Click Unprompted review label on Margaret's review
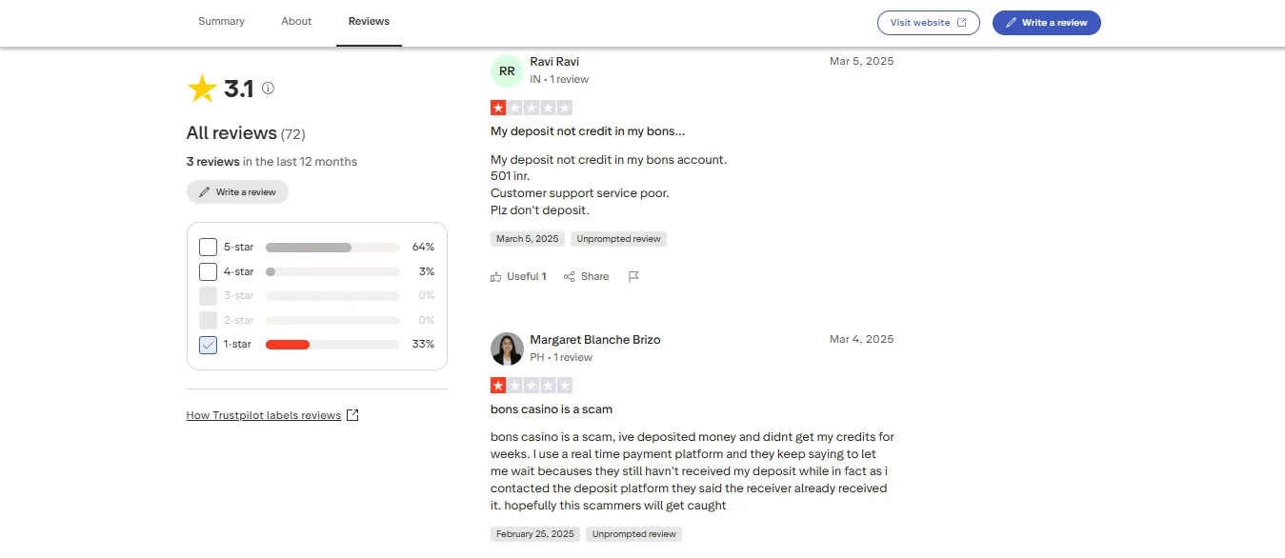 (633, 534)
